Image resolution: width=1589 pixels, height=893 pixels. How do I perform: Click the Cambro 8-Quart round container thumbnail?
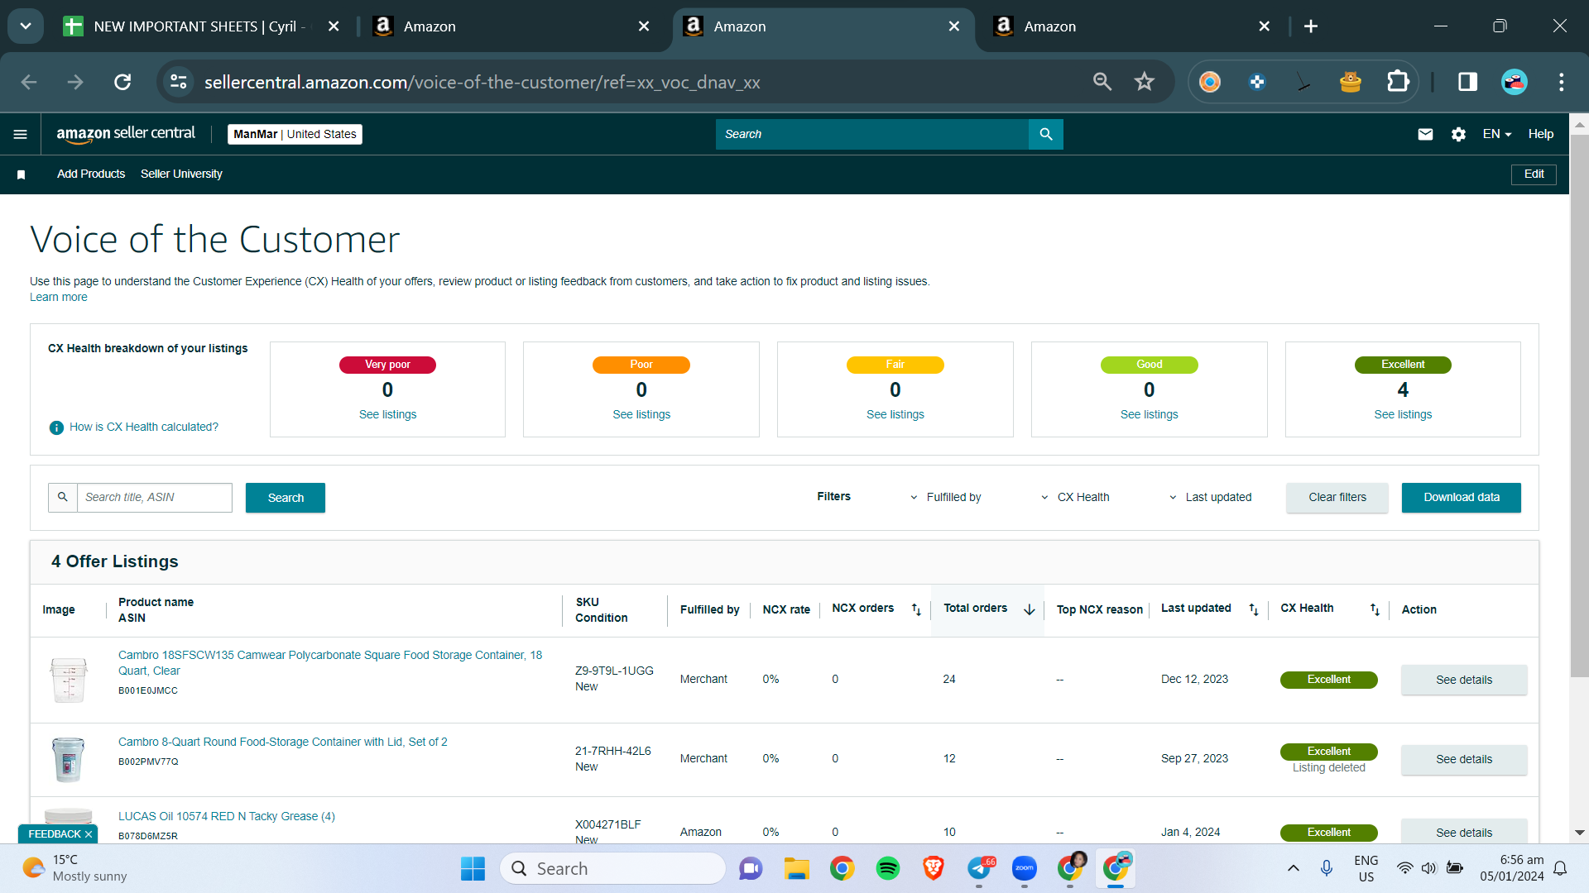pyautogui.click(x=69, y=759)
